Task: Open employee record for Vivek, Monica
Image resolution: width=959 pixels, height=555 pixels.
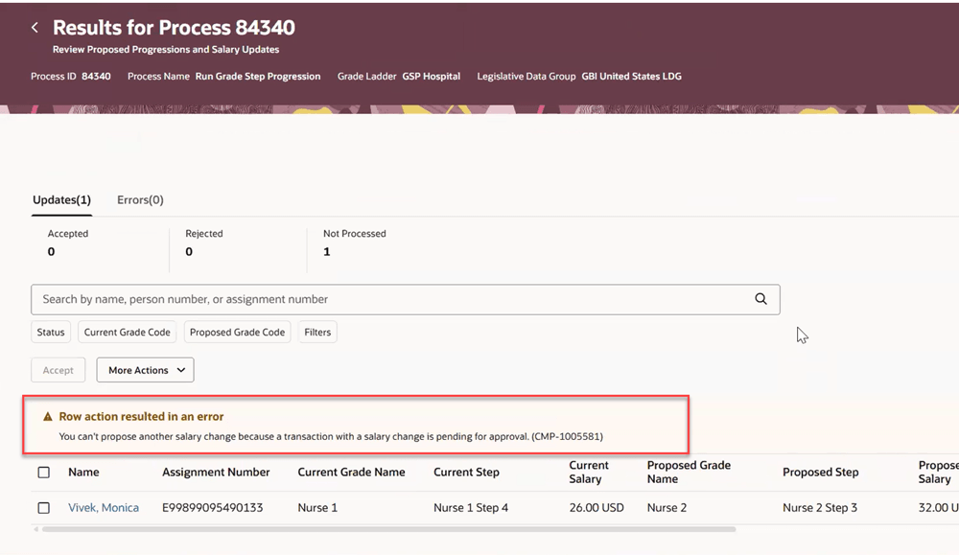Action: coord(104,507)
